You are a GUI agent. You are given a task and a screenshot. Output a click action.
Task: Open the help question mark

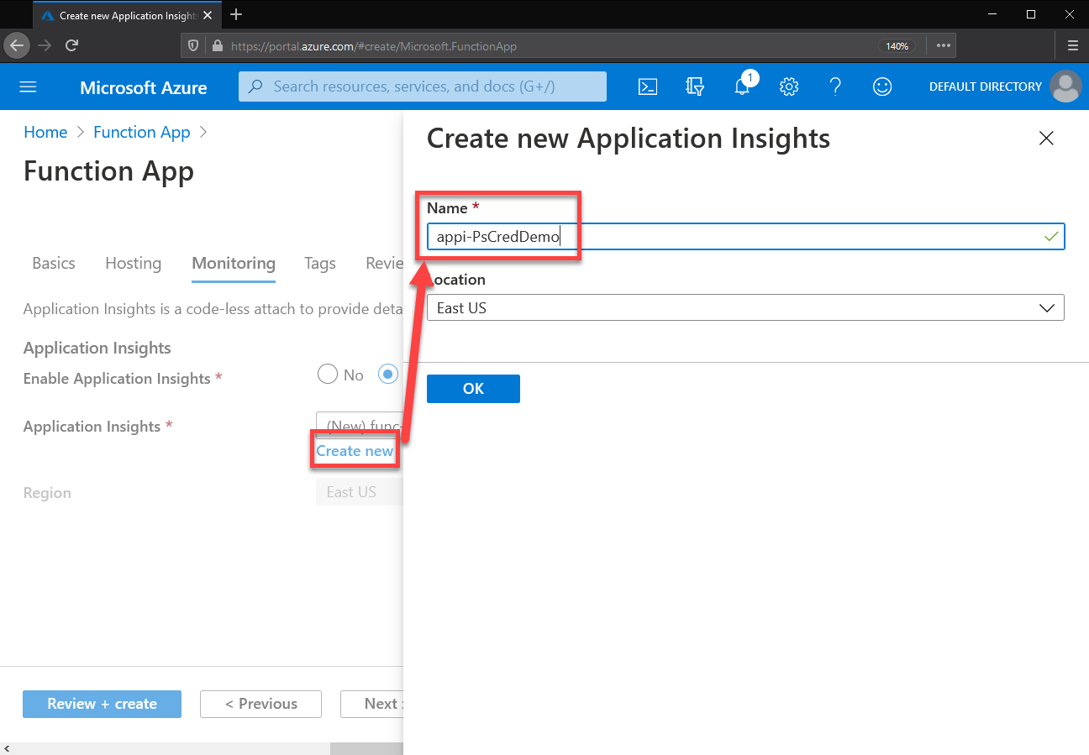[835, 87]
